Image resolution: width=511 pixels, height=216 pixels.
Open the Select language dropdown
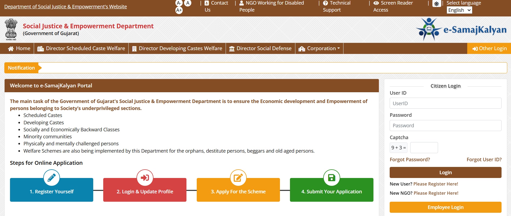click(x=459, y=10)
